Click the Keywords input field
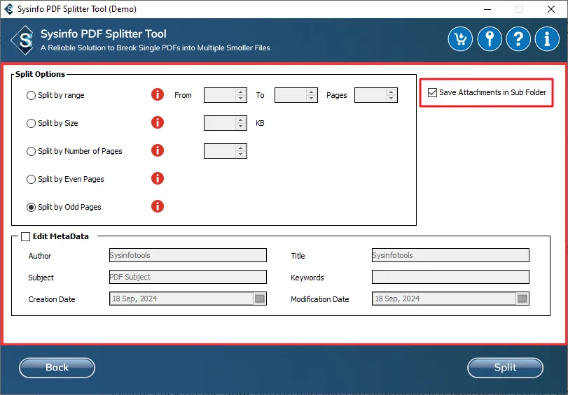The image size is (568, 395). tap(450, 277)
